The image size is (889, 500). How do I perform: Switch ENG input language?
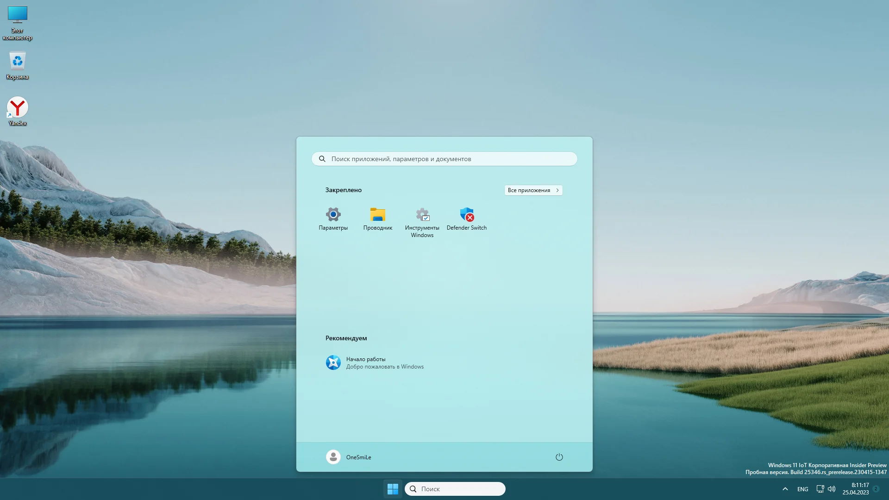[x=802, y=489]
